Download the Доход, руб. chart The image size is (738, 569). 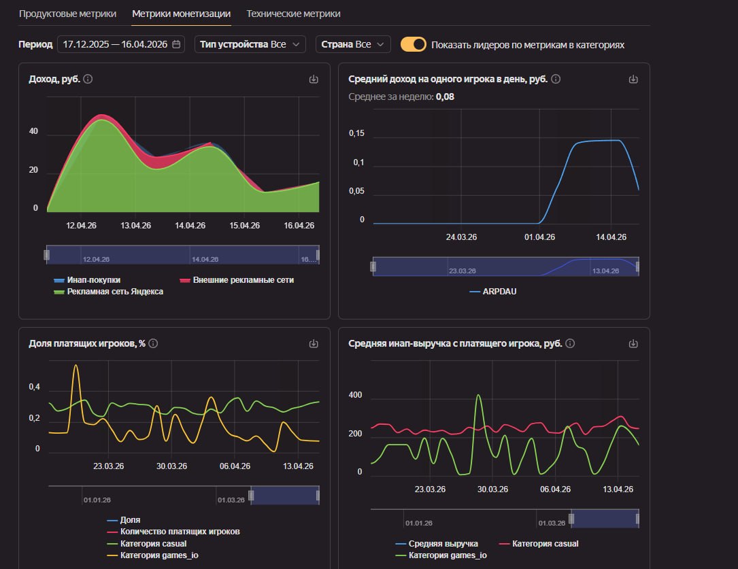314,79
